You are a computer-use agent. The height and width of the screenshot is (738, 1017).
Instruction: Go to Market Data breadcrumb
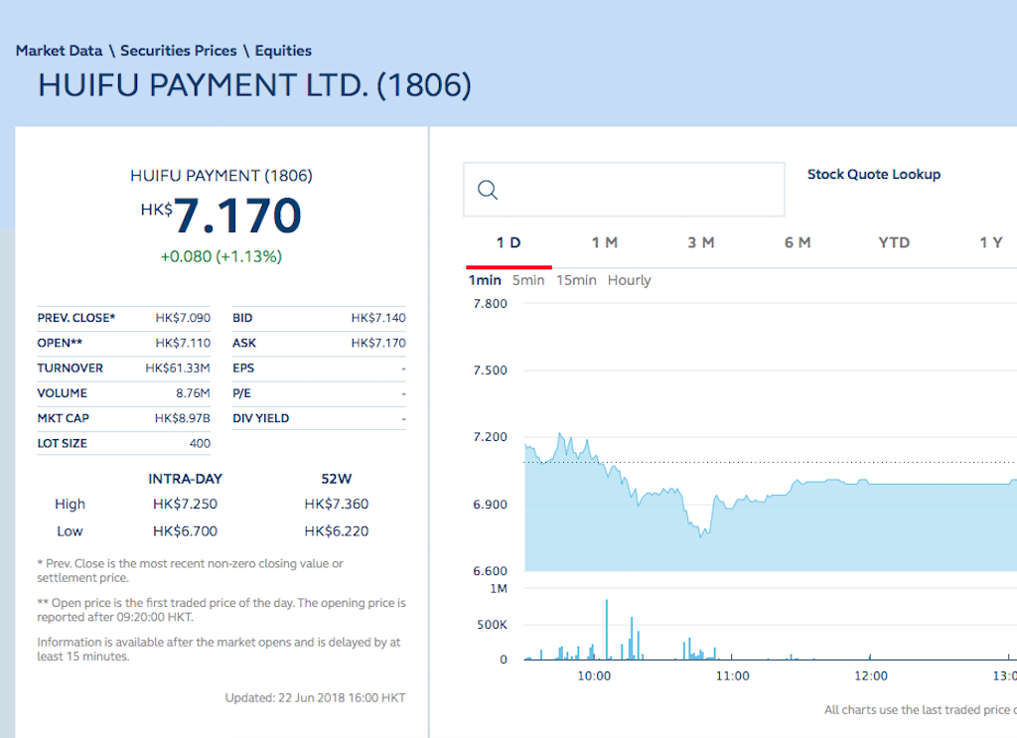point(59,51)
